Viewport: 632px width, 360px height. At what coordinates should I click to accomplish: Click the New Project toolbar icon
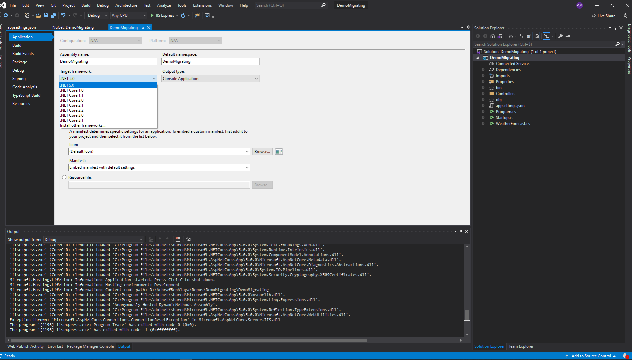pos(27,15)
